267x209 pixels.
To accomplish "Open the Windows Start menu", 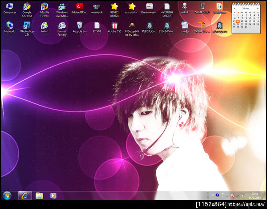I will pos(7,196).
